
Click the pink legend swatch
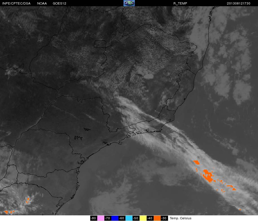(x=101, y=218)
